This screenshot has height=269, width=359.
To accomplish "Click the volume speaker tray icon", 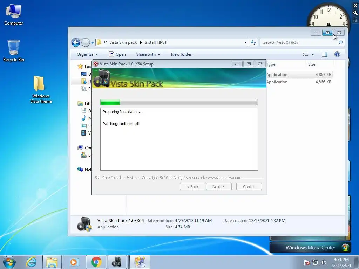I will point(324,262).
